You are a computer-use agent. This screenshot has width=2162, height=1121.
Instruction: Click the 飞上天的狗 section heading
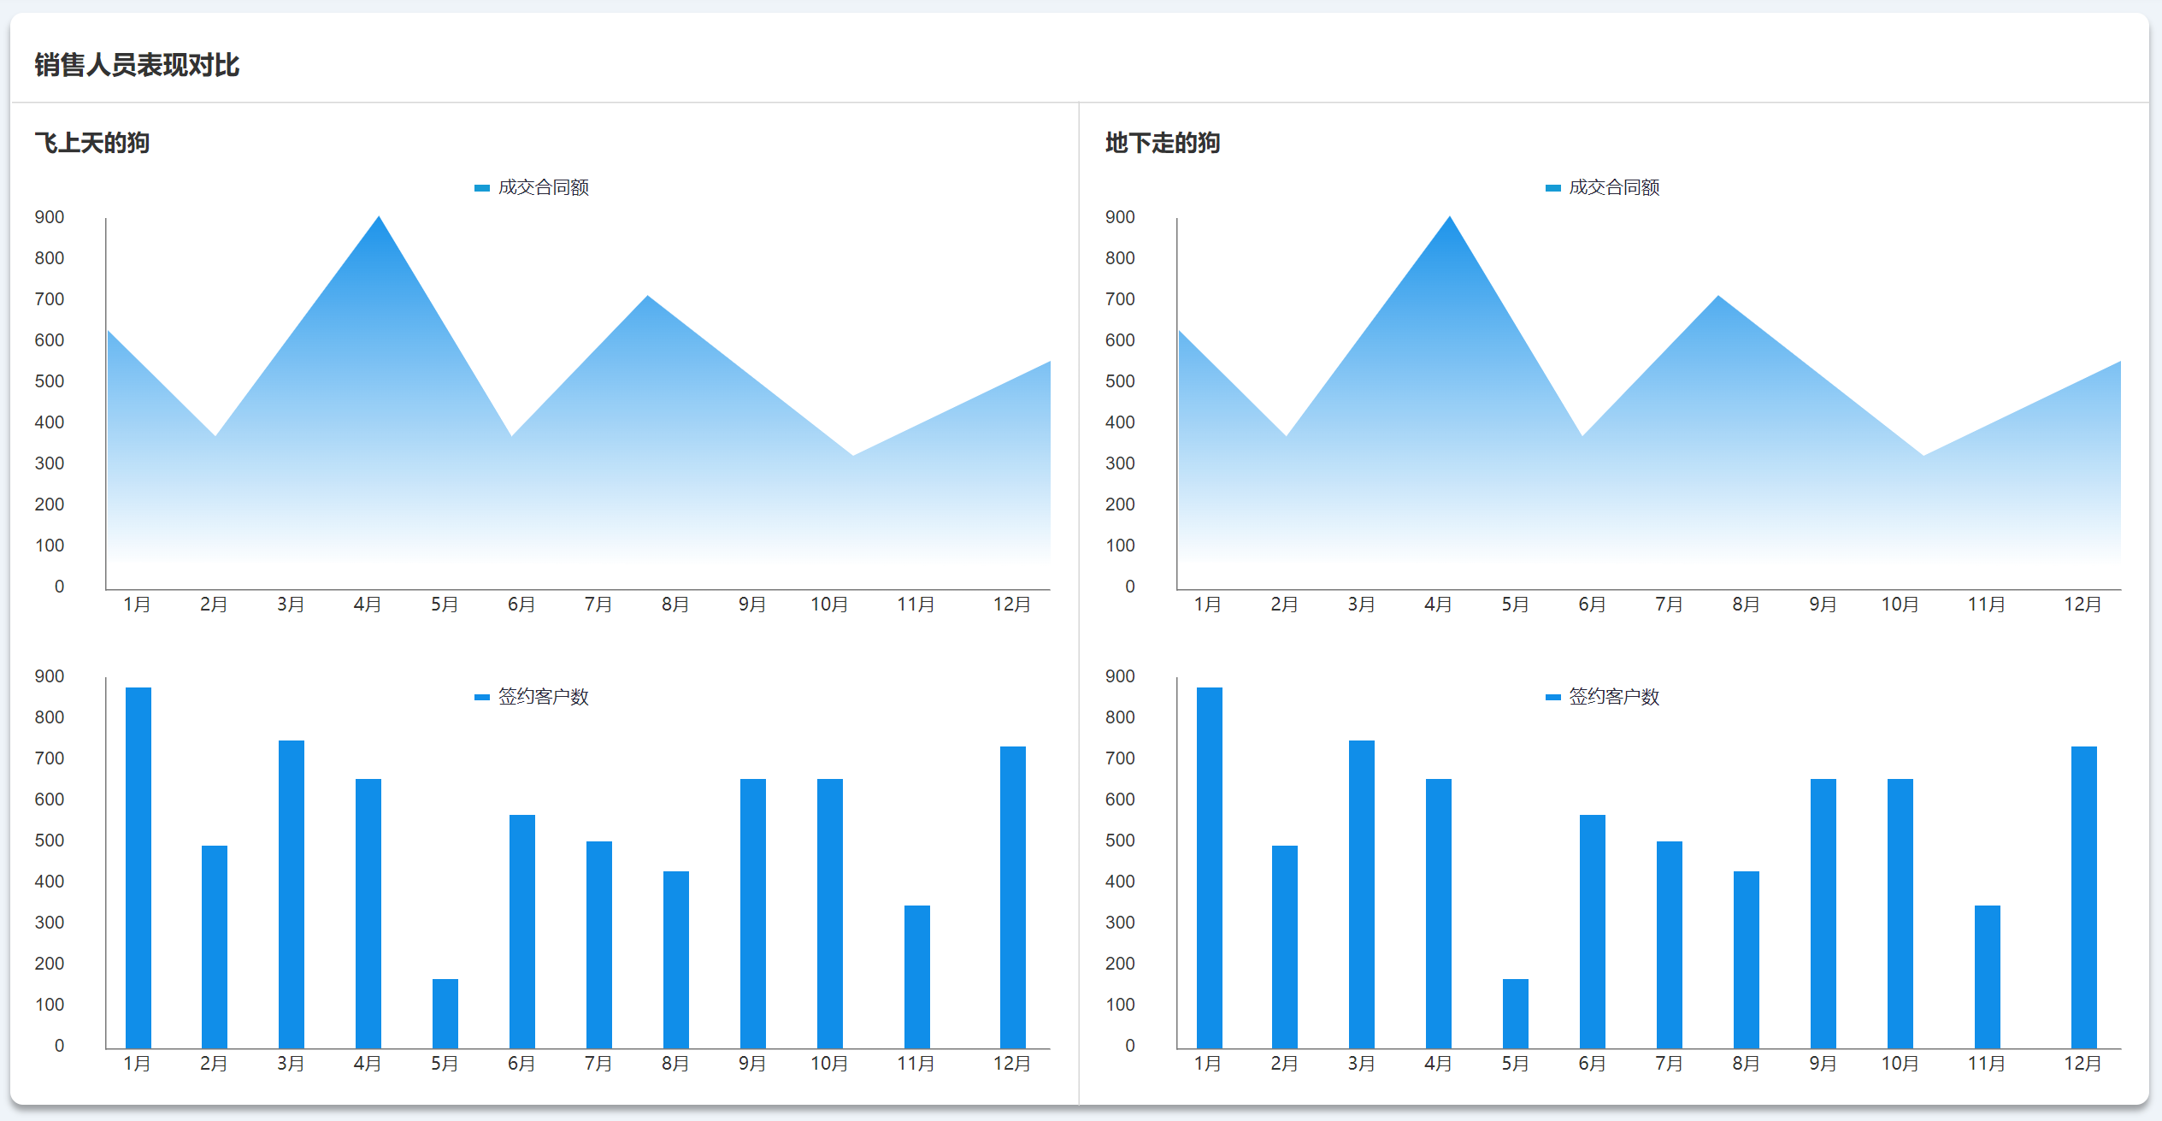(x=92, y=143)
